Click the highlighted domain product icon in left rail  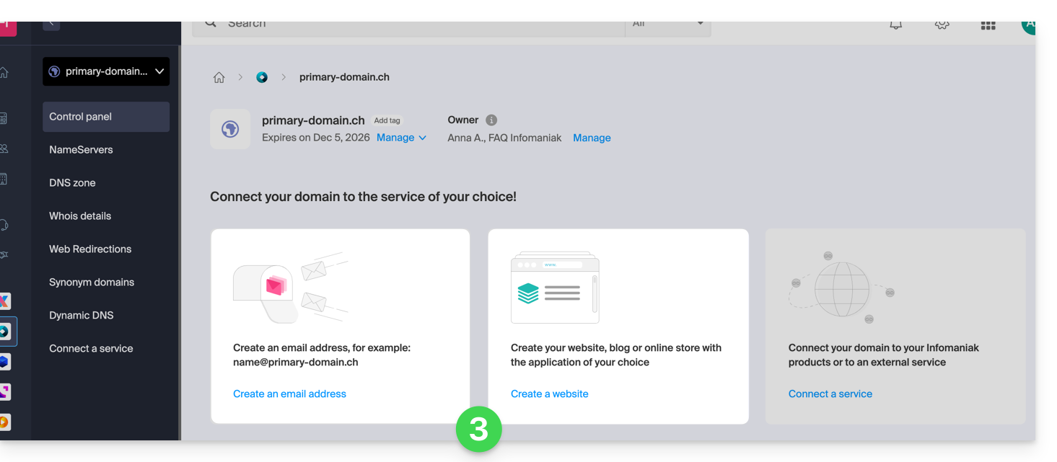tap(5, 332)
